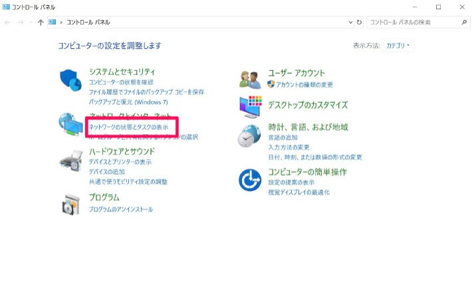This screenshot has height=299, width=472.
Task: Go up one level with up arrow
Action: coord(41,23)
